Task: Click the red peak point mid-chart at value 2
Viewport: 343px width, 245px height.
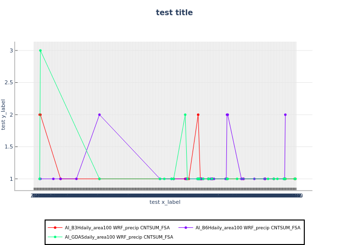Action: 198,115
